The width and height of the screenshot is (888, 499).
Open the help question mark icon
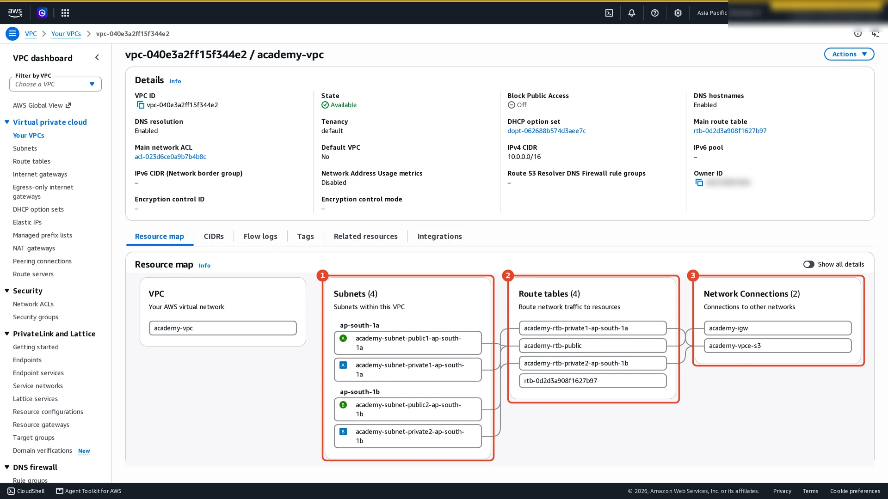[x=655, y=13]
